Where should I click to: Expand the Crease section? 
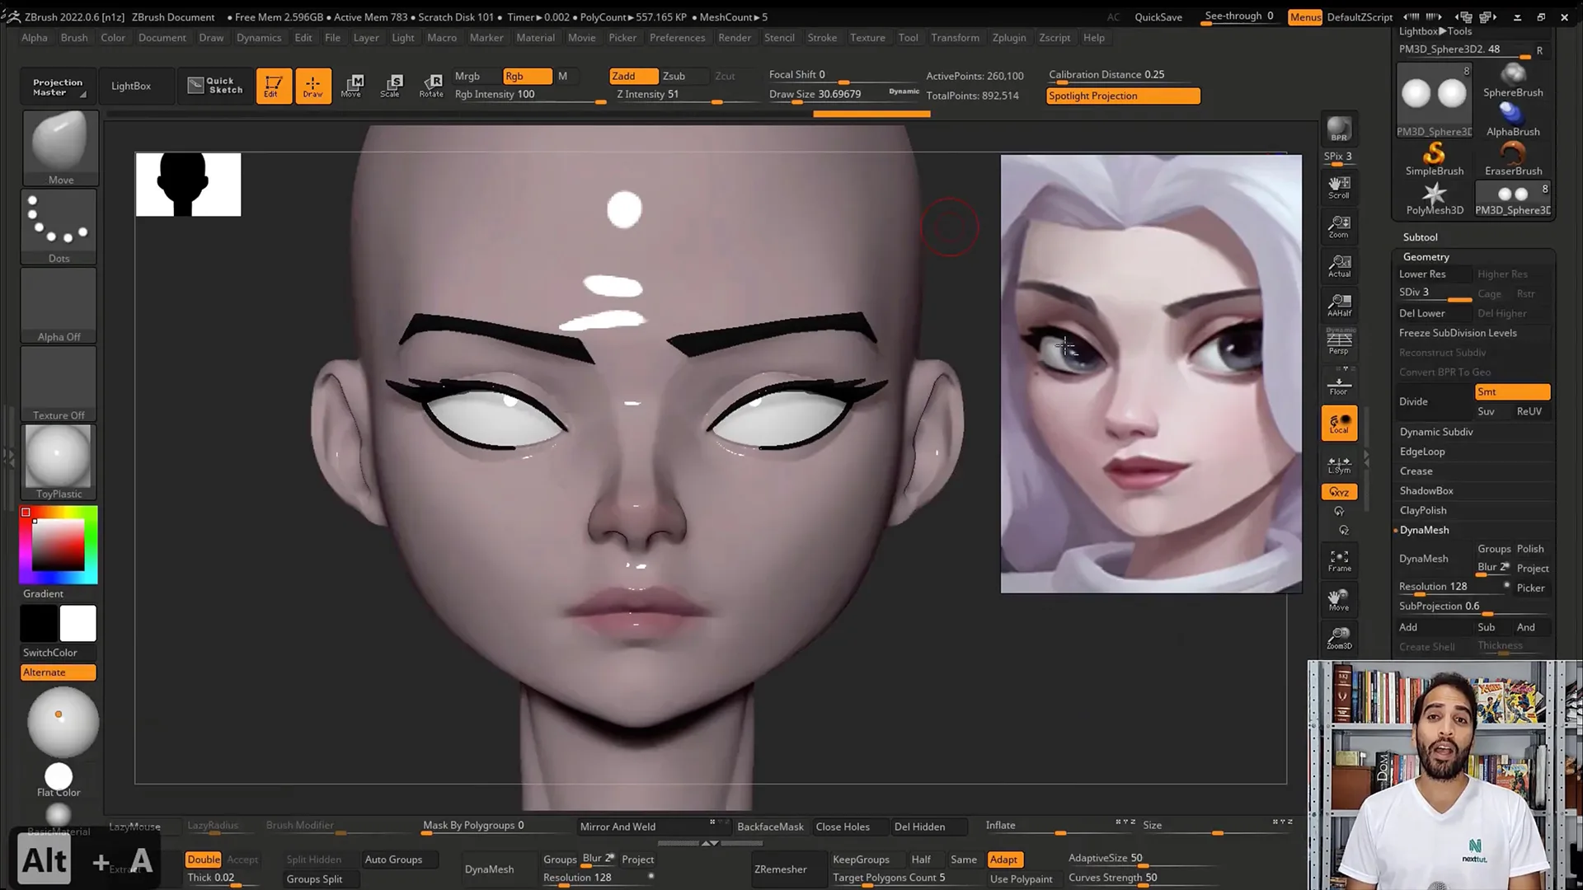tap(1416, 471)
